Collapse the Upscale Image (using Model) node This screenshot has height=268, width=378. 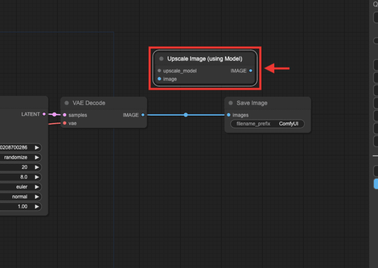coord(161,59)
